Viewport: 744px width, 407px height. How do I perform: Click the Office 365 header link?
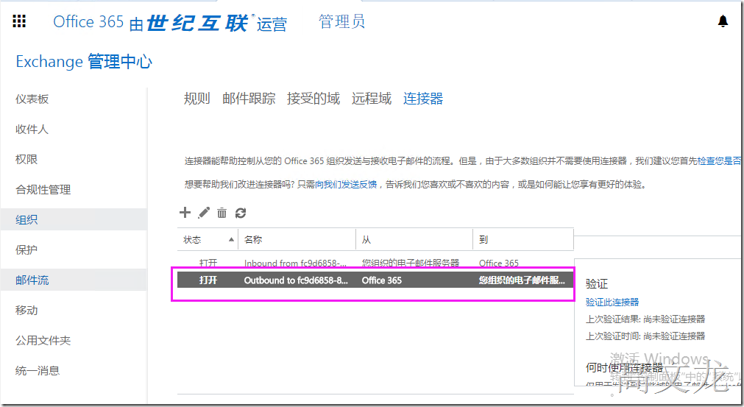[88, 22]
